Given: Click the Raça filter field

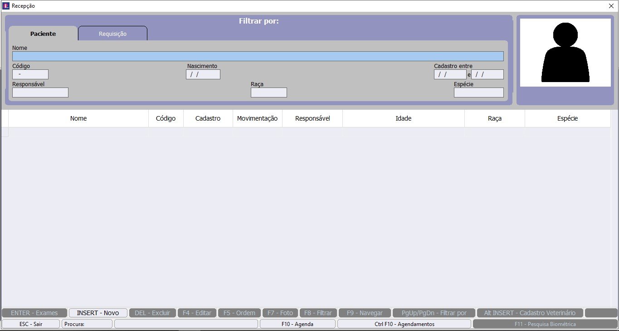Looking at the screenshot, I should click(x=269, y=92).
